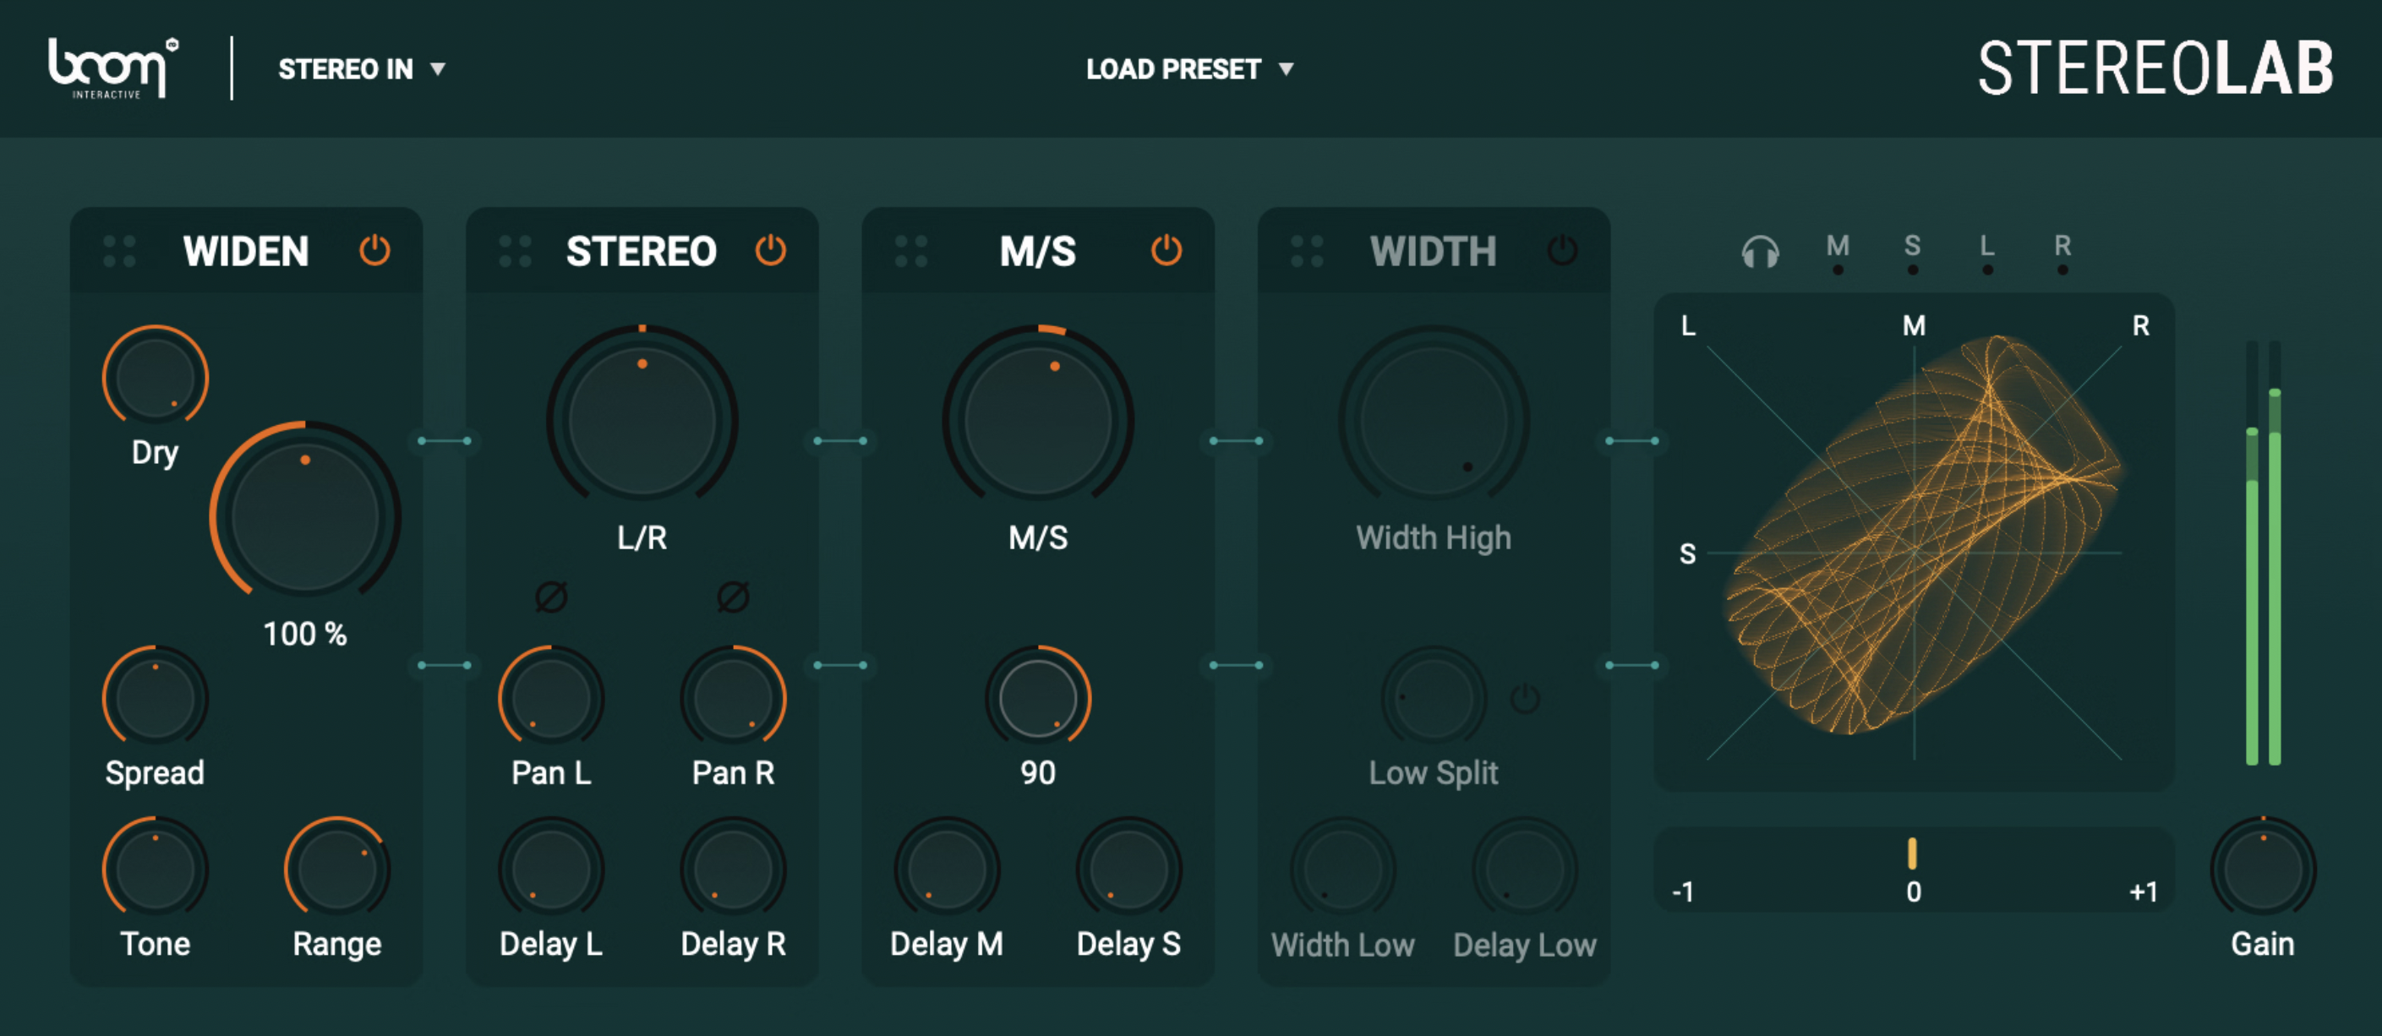
Task: Click the BOOM Interactive logo
Action: click(x=107, y=68)
